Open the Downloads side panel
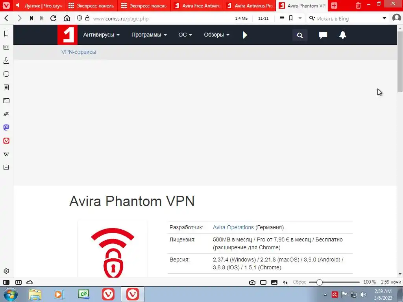403x302 pixels. [6, 61]
